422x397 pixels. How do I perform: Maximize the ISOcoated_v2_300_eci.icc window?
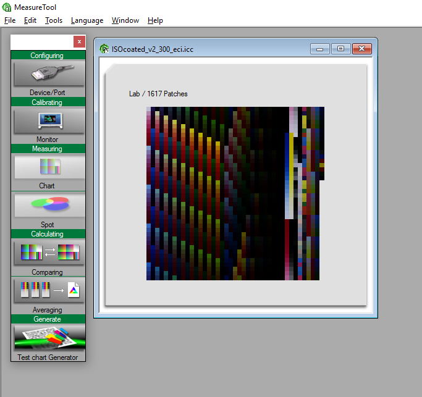[340, 49]
